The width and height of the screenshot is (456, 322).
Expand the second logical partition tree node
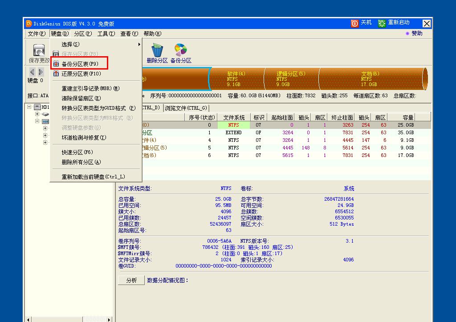(45, 136)
